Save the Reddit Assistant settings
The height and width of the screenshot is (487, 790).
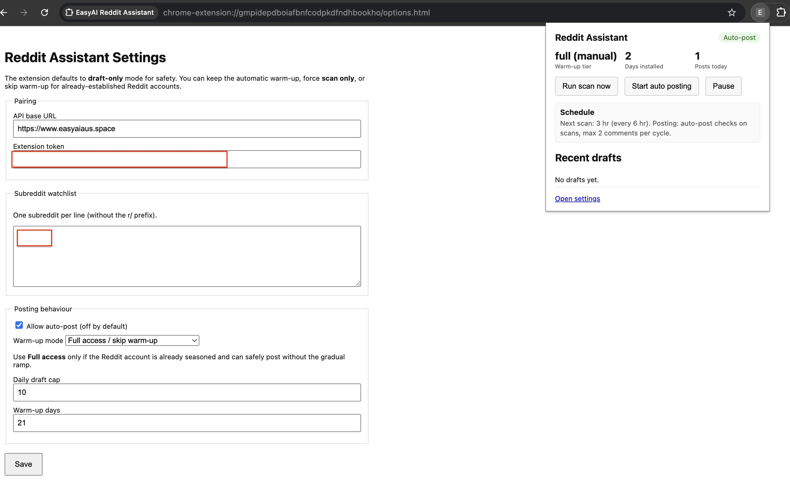coord(23,464)
